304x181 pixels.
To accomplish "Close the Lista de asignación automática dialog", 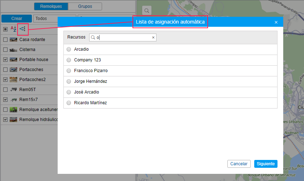I will click(276, 22).
